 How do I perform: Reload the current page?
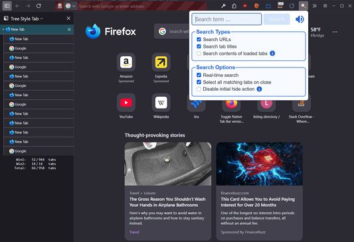click(x=39, y=6)
